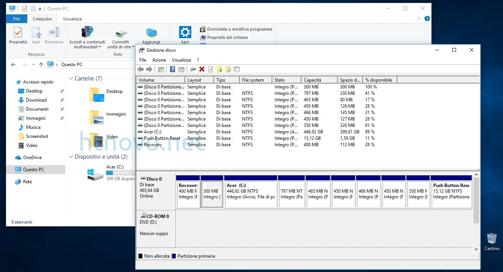Sort by Capacità column header
This screenshot has width=503, height=272.
click(319, 80)
